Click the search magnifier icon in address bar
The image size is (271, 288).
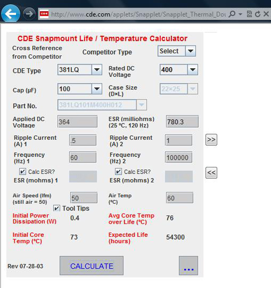[x=232, y=14]
